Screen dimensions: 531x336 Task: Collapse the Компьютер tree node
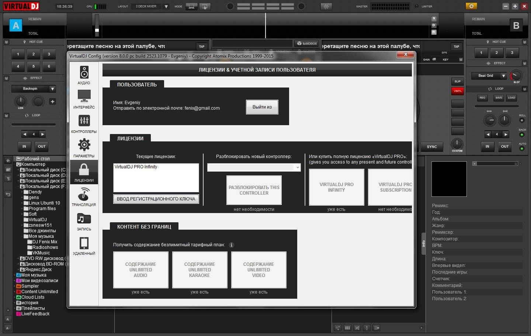click(x=15, y=164)
